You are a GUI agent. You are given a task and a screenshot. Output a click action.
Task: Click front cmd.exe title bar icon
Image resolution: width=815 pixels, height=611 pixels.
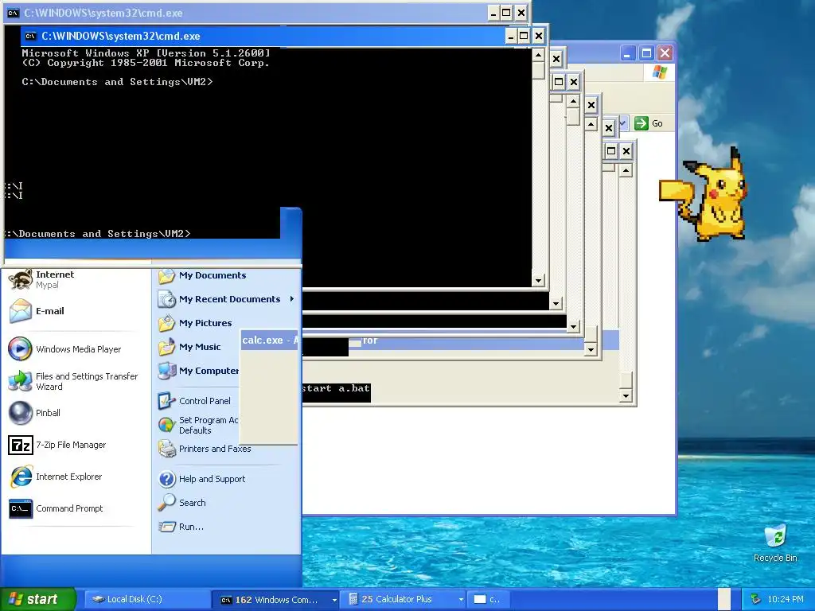(31, 36)
